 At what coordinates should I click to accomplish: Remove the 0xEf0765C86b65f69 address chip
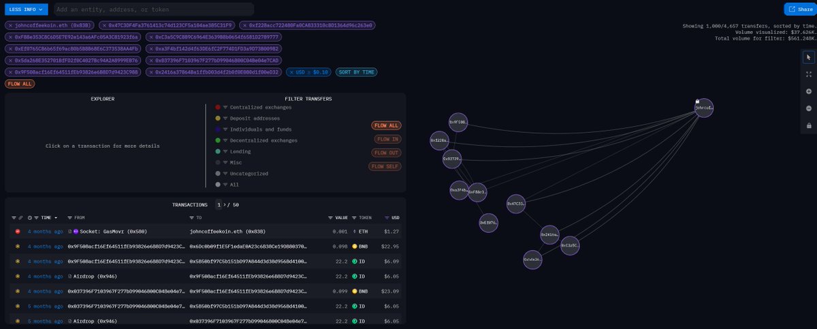[x=10, y=48]
